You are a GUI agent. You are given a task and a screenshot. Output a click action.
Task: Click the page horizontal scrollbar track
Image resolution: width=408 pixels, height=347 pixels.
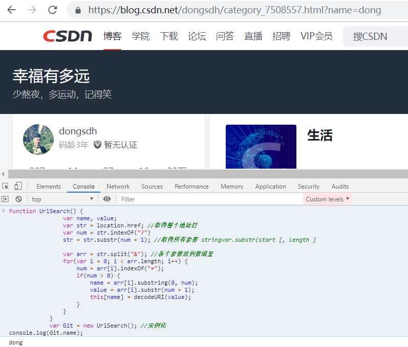pos(208,174)
